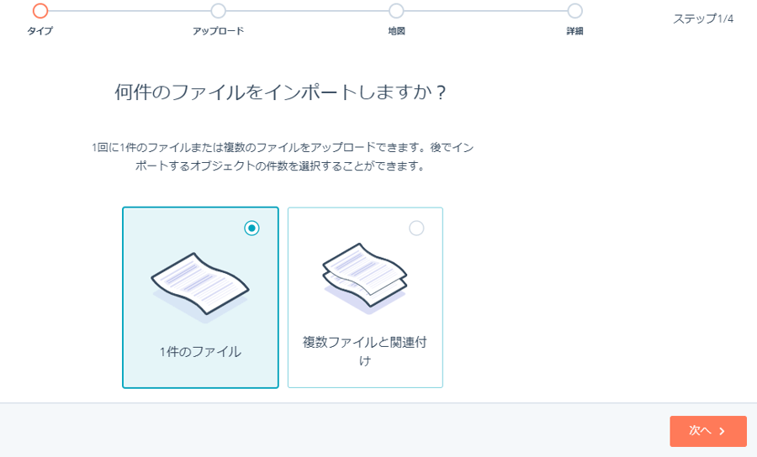Click the ステップ1/4 indicator text

tap(703, 18)
